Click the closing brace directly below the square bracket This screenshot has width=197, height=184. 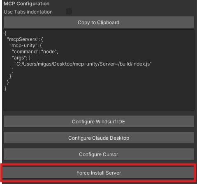[10, 76]
